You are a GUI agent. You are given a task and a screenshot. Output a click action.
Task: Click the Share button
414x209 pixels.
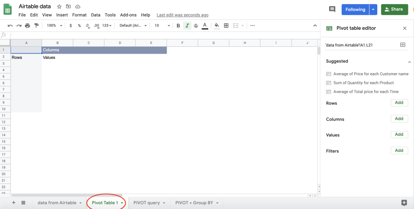tap(395, 10)
